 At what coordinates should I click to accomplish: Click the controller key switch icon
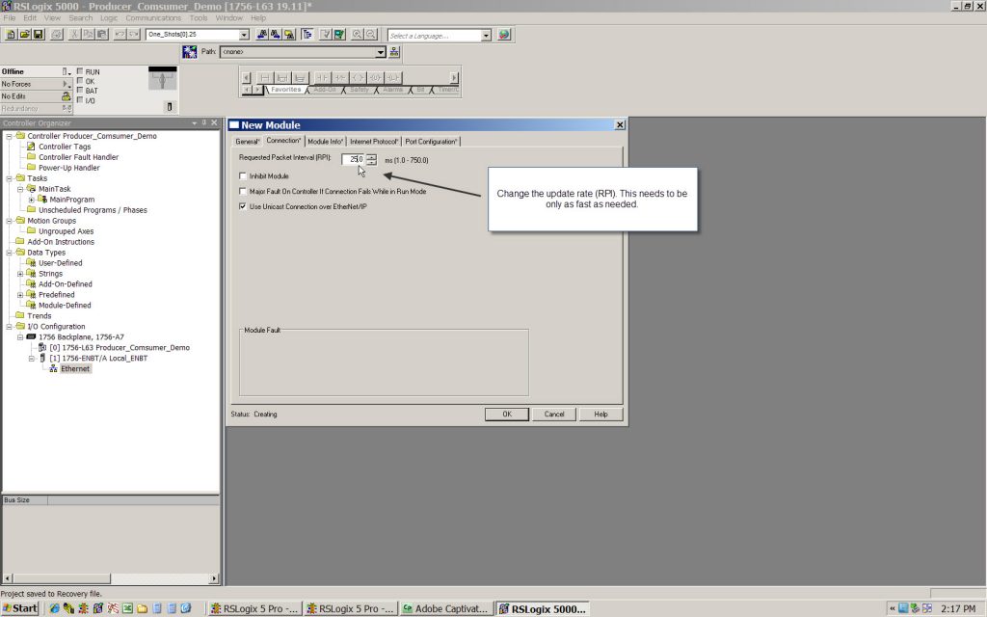pyautogui.click(x=163, y=79)
